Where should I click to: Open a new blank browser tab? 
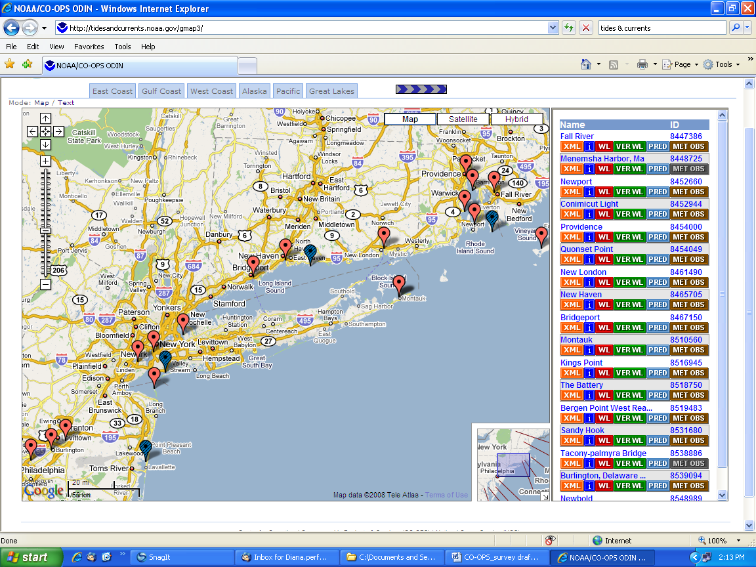pos(247,66)
